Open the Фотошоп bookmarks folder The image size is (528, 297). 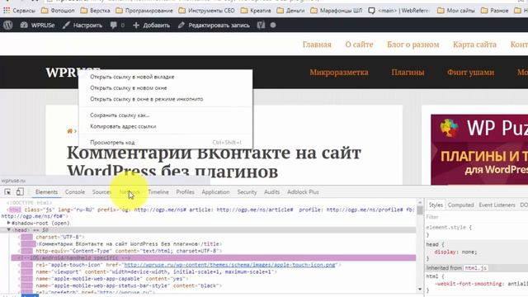tap(58, 11)
